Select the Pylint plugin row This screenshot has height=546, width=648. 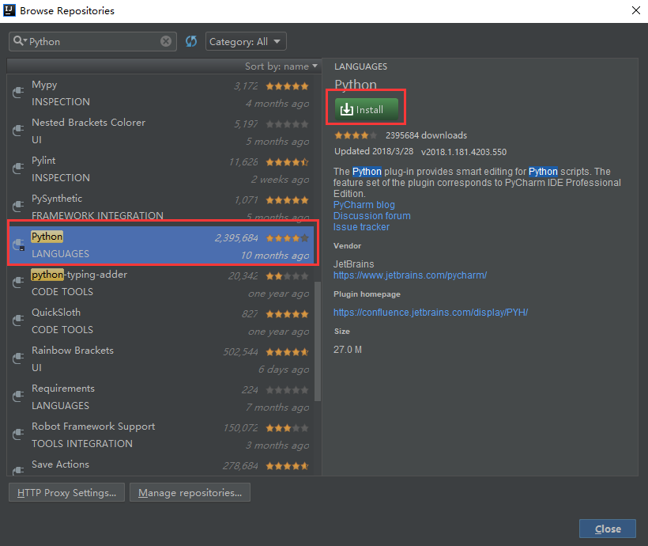click(x=160, y=169)
